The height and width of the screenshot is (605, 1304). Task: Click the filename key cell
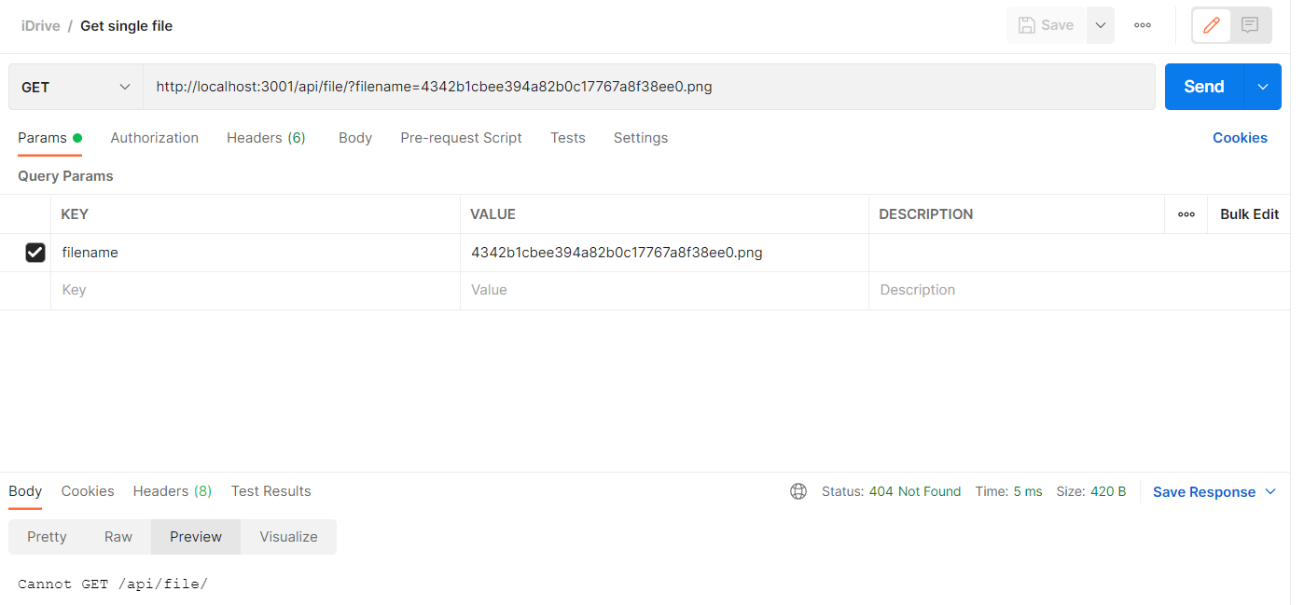coord(256,253)
